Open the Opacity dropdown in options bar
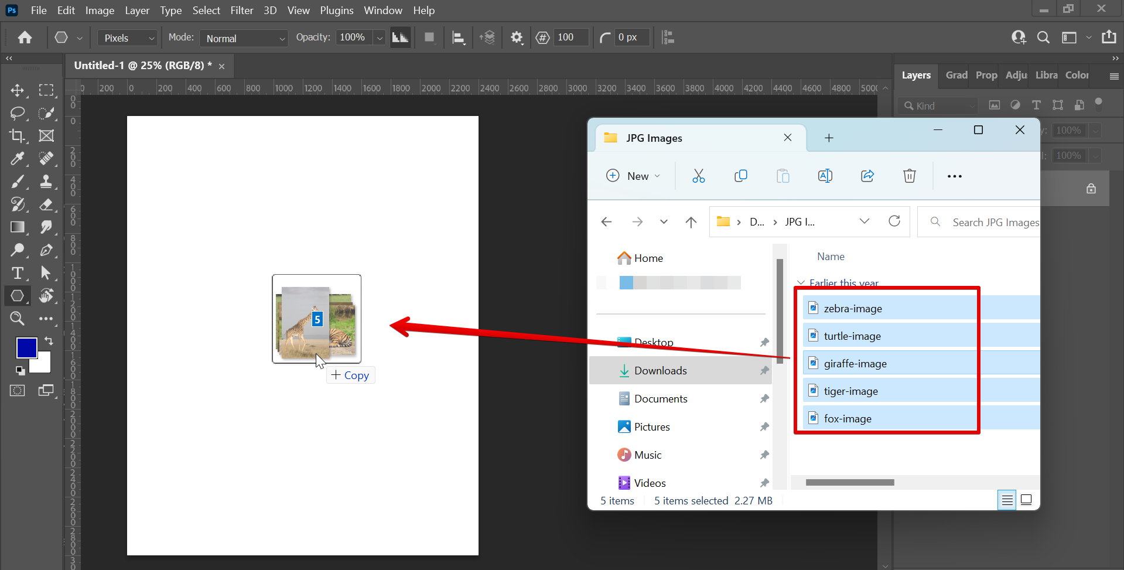The width and height of the screenshot is (1124, 570). 380,37
